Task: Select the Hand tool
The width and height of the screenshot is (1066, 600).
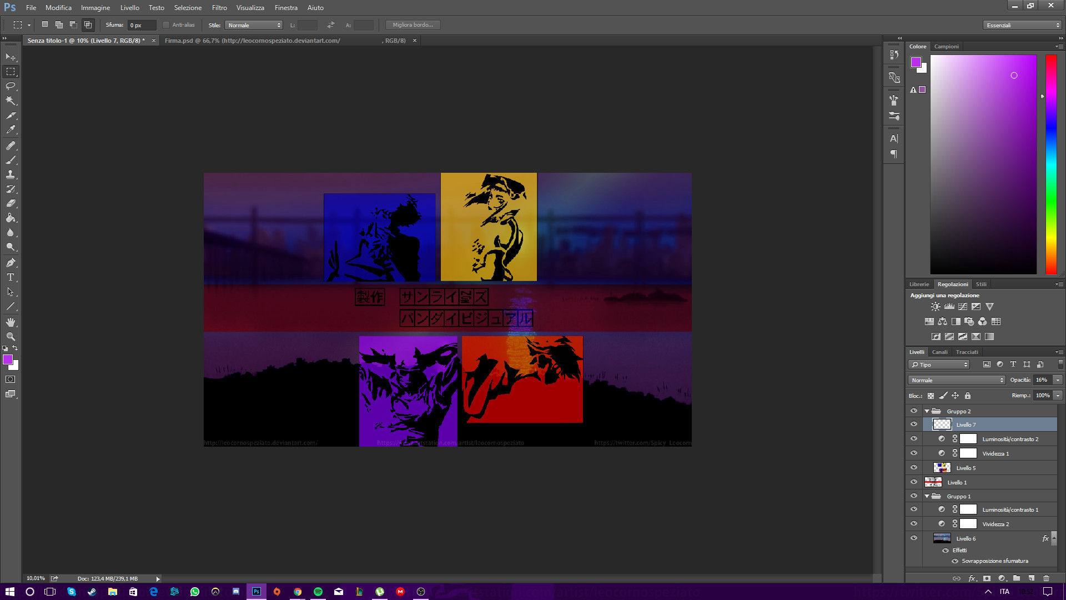Action: 11,322
